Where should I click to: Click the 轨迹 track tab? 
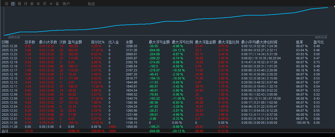[x=92, y=4]
